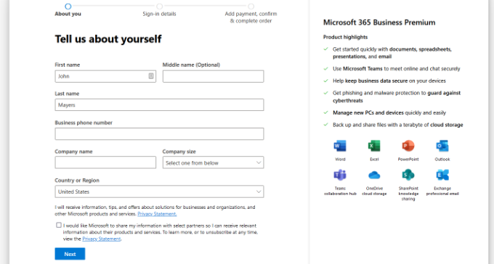Focus the Middle name input field
This screenshot has height=264, width=494.
[213, 76]
